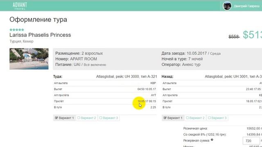262x147 pixels.
Task: Click the crossed-out price $558
Action: [234, 37]
